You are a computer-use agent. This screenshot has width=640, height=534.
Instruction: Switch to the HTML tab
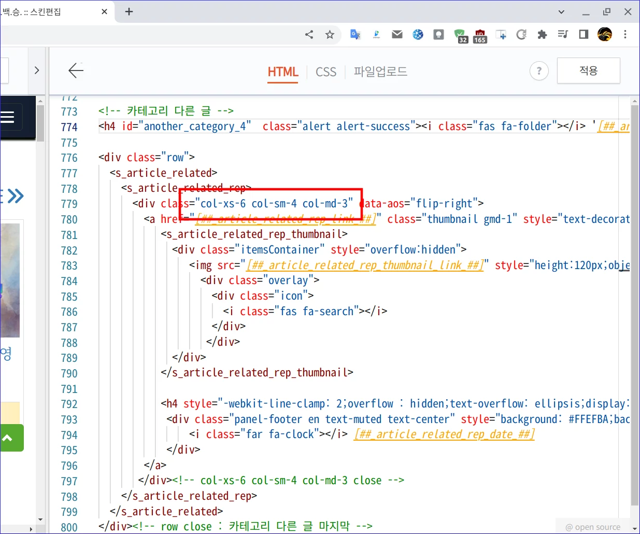pos(283,72)
